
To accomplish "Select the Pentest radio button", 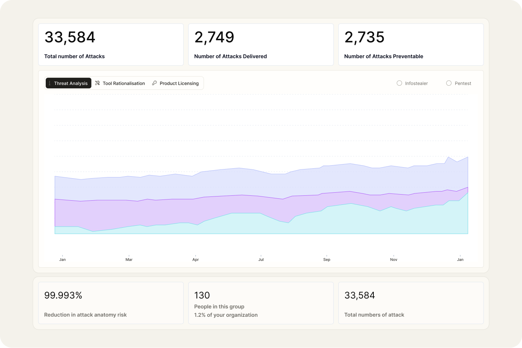I will point(449,83).
